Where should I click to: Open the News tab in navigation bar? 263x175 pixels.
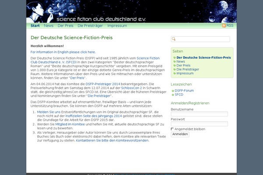pos(49,26)
